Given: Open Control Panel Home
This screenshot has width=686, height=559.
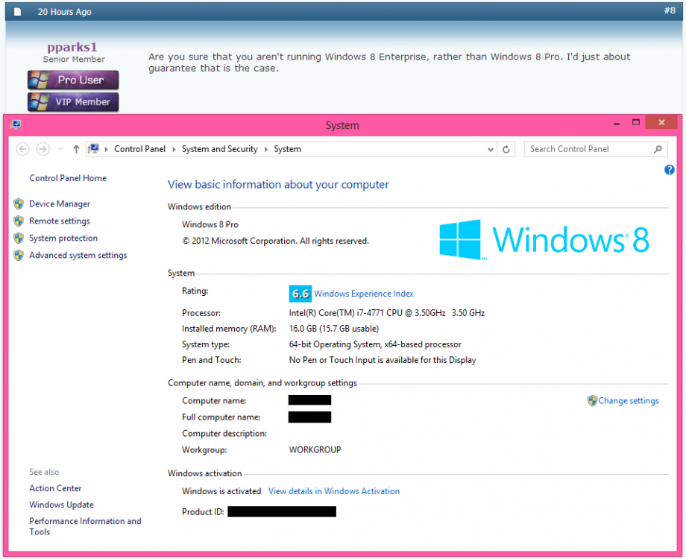Looking at the screenshot, I should [x=68, y=178].
